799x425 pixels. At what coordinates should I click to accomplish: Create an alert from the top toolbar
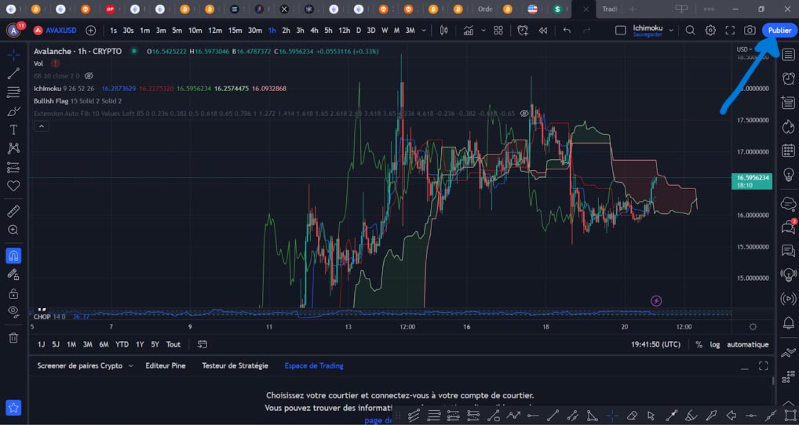(x=522, y=31)
